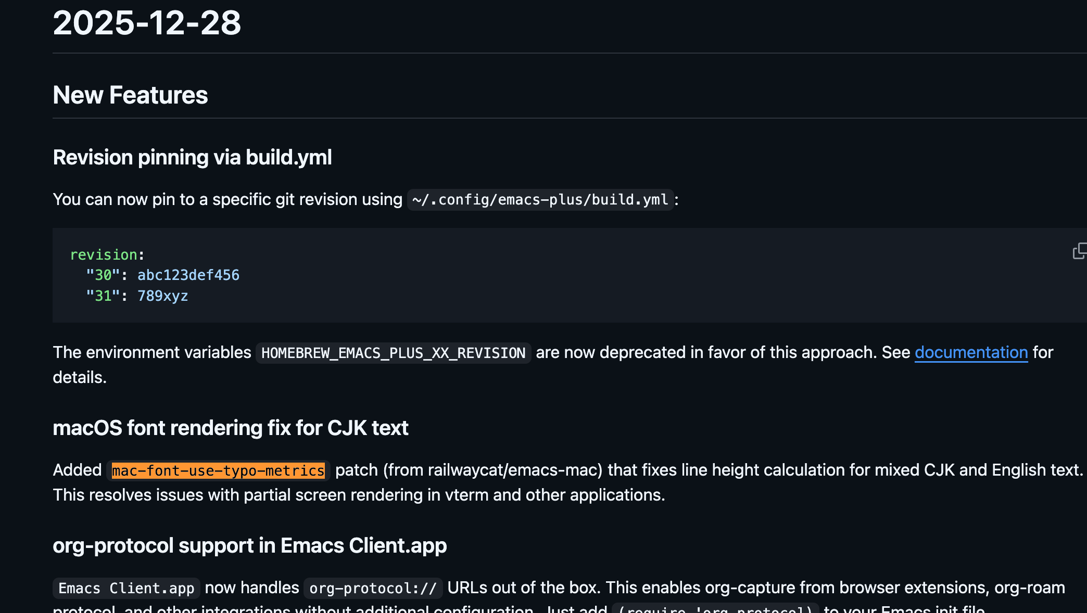The width and height of the screenshot is (1087, 613).
Task: Click the Emacs Client.app inline code
Action: point(126,589)
